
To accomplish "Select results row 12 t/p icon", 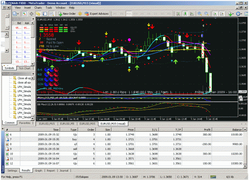I will coord(7,164).
